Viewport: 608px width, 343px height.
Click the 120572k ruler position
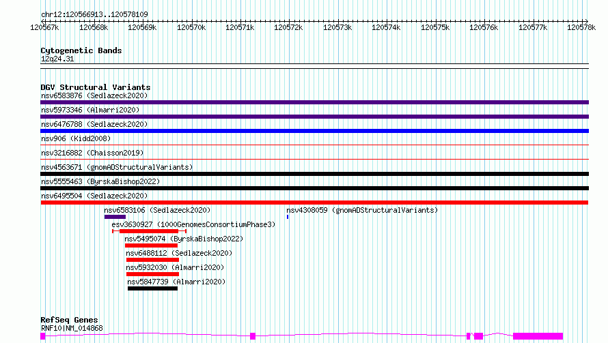click(288, 27)
